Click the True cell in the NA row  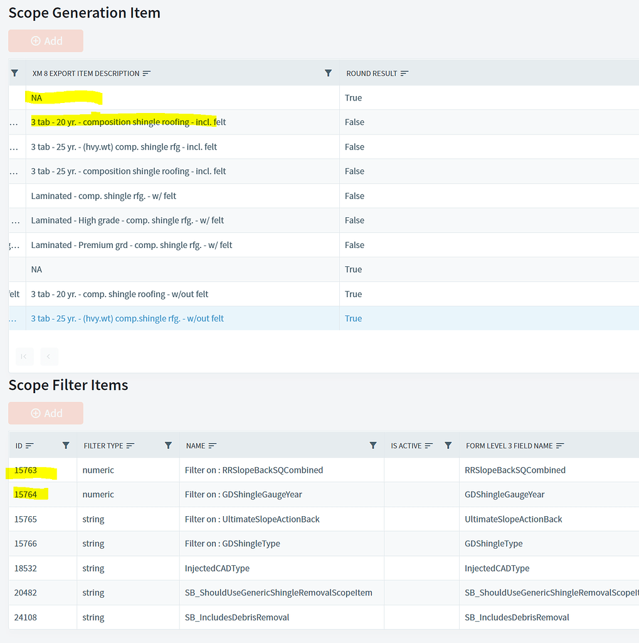[353, 97]
